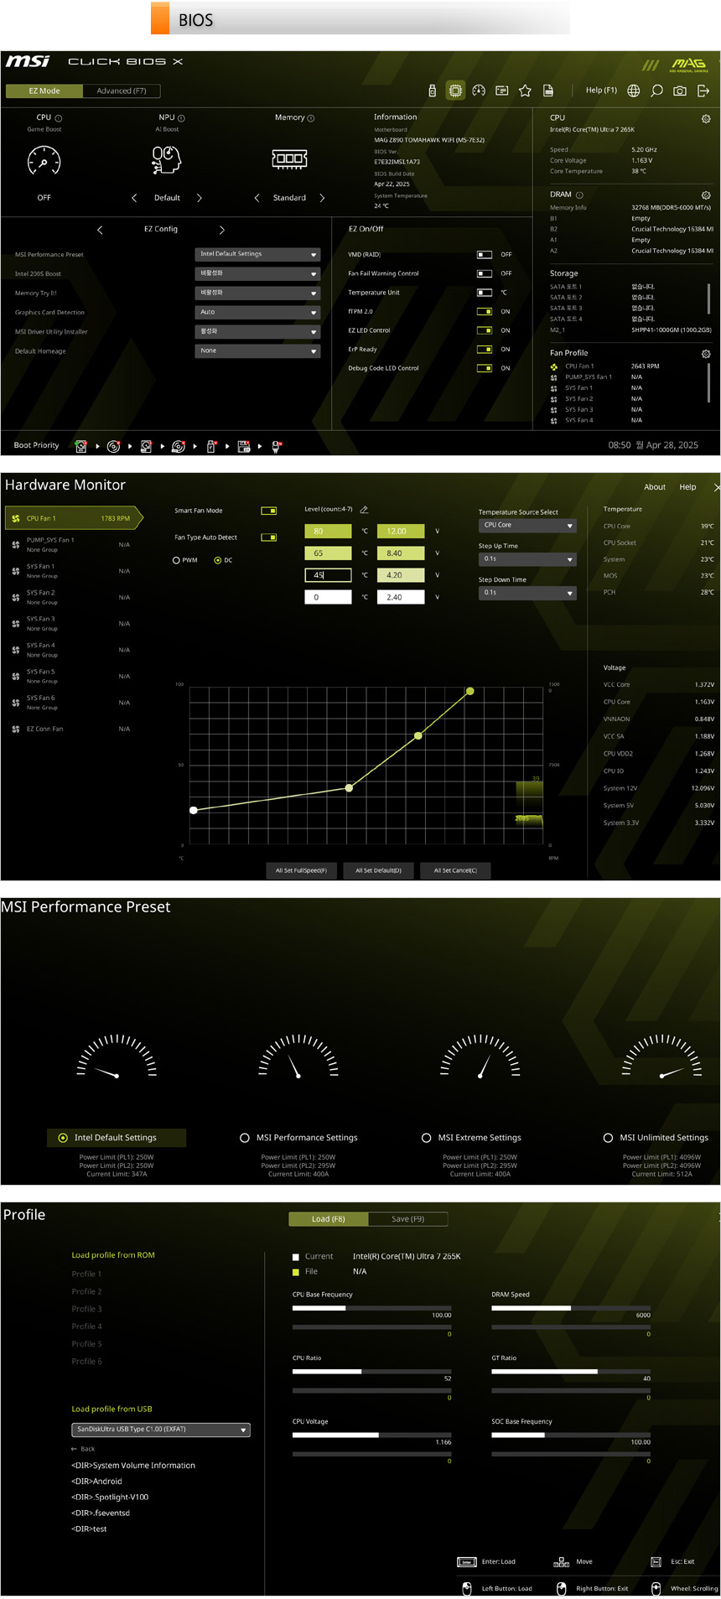Switch to the Advanced (F7) tab

(x=121, y=91)
